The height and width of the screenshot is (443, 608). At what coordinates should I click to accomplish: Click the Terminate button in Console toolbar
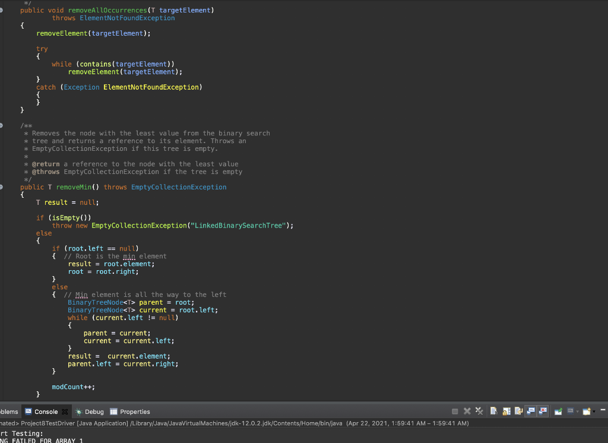pos(455,411)
